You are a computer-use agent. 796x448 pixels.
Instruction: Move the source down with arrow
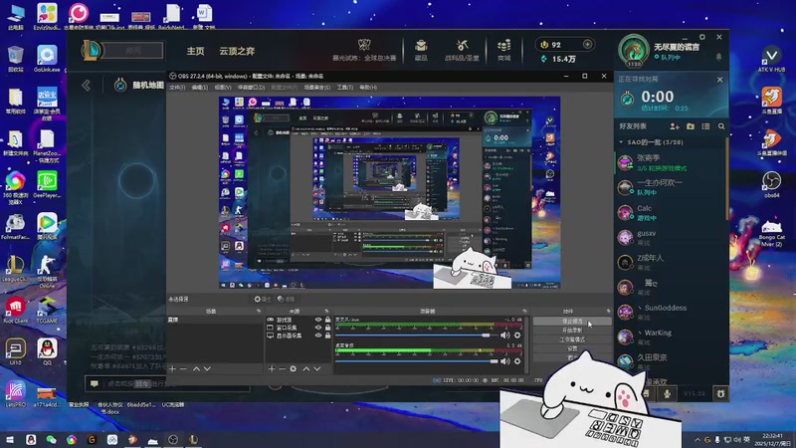[316, 368]
